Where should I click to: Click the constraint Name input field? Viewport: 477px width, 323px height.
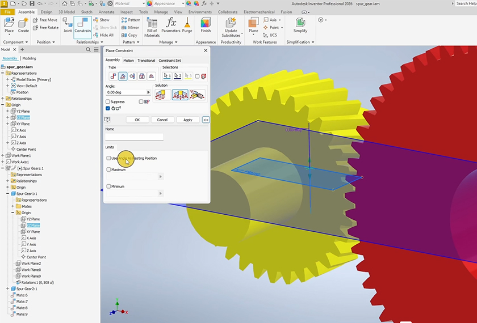pyautogui.click(x=135, y=137)
